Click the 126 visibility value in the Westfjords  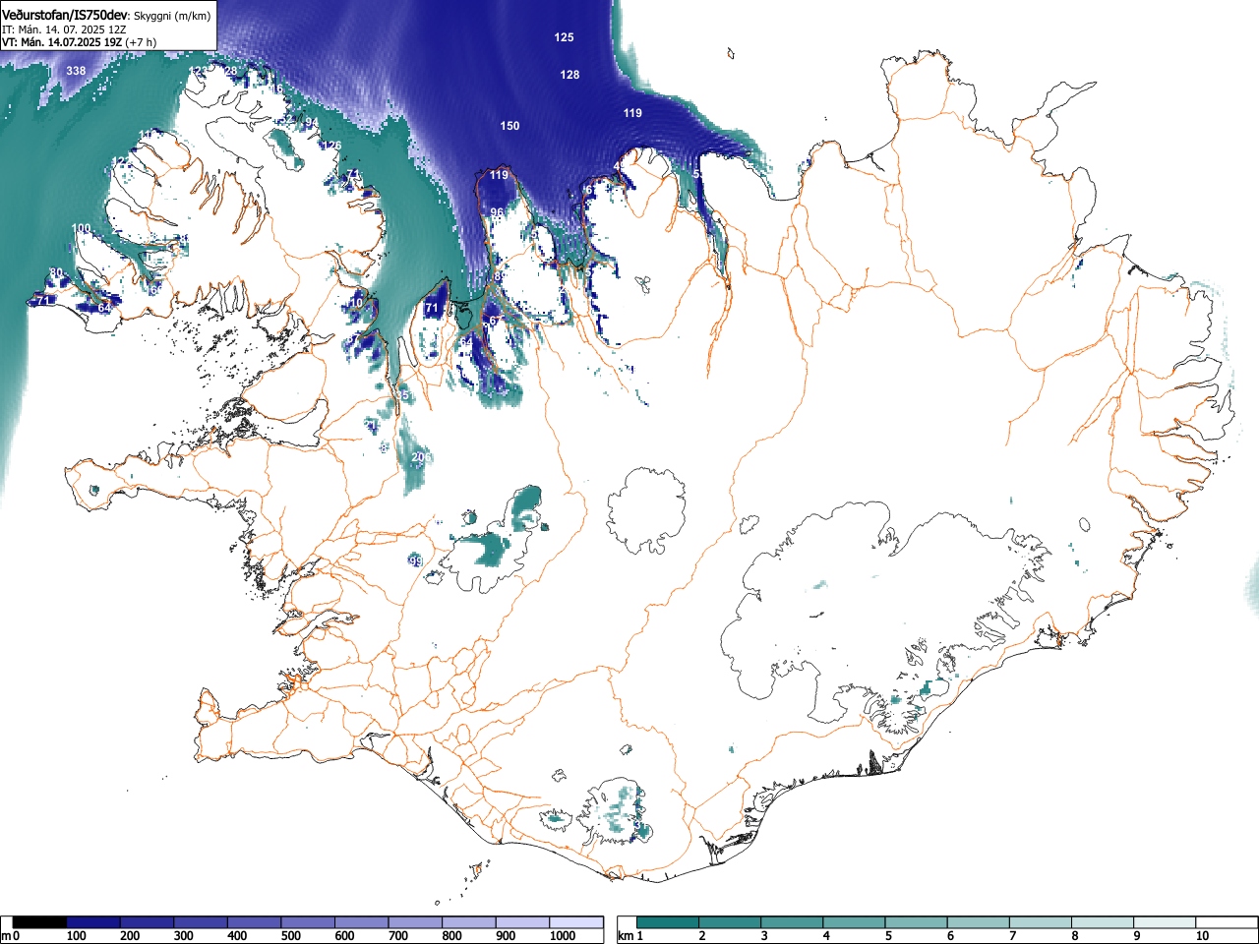[331, 146]
